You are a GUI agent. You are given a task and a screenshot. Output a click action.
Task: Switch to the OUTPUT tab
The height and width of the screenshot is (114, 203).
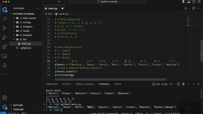click(x=67, y=84)
